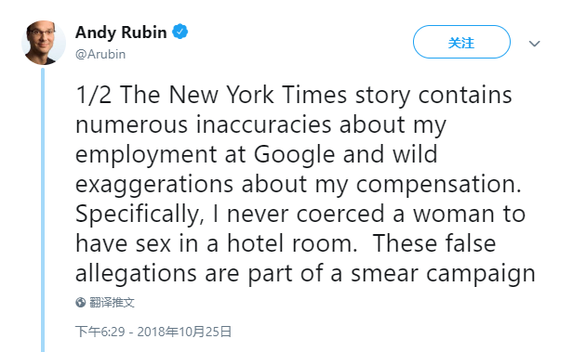Follow the account with the 关注 button
The height and width of the screenshot is (352, 573).
tap(461, 42)
